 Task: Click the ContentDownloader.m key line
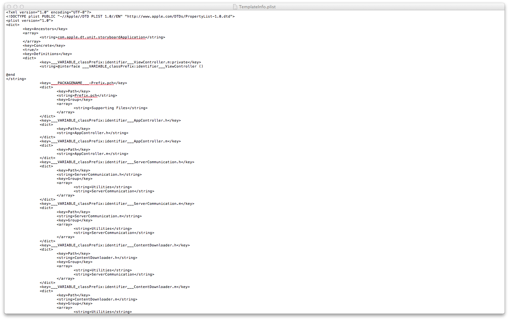[x=115, y=287]
